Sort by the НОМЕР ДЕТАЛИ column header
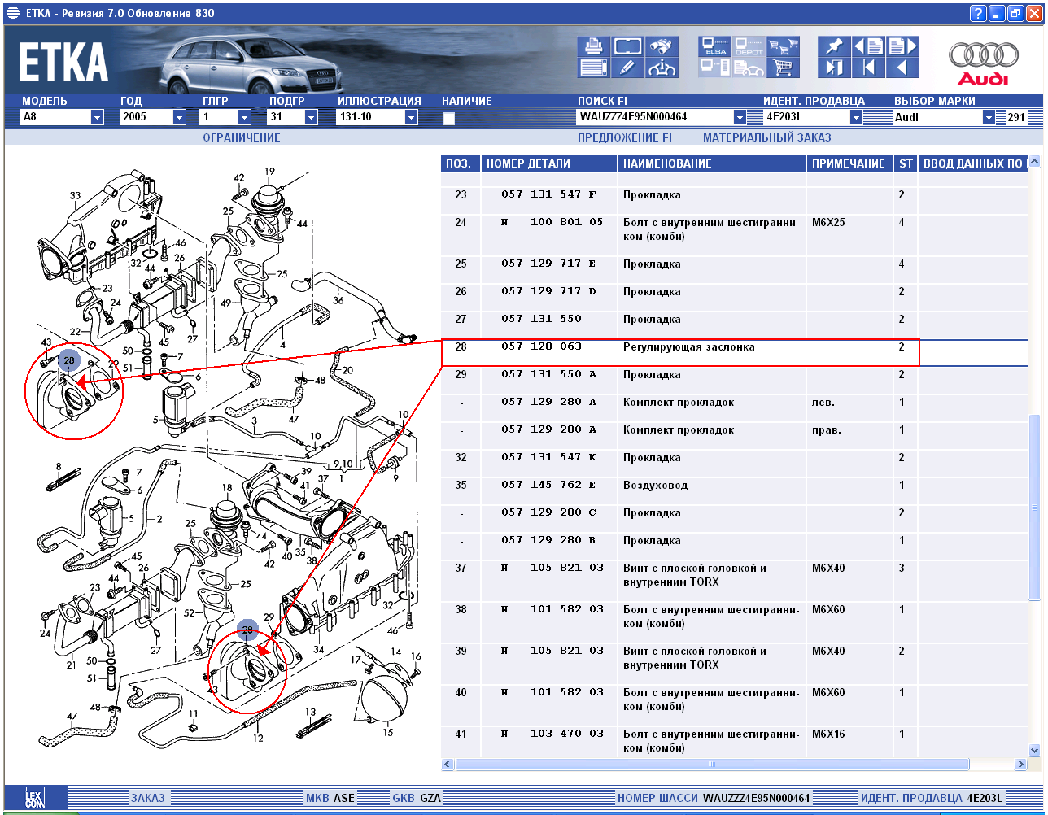This screenshot has width=1048, height=815. coord(548,163)
